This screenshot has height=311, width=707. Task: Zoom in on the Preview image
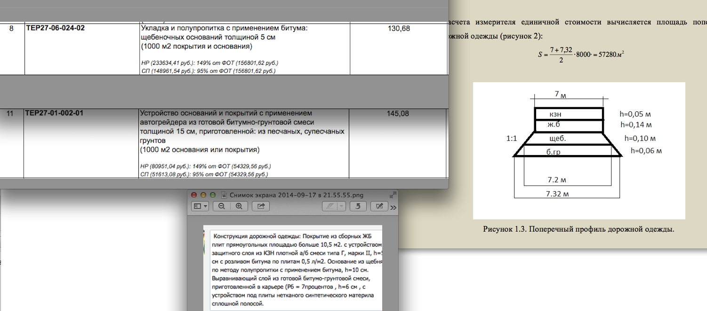pos(239,206)
